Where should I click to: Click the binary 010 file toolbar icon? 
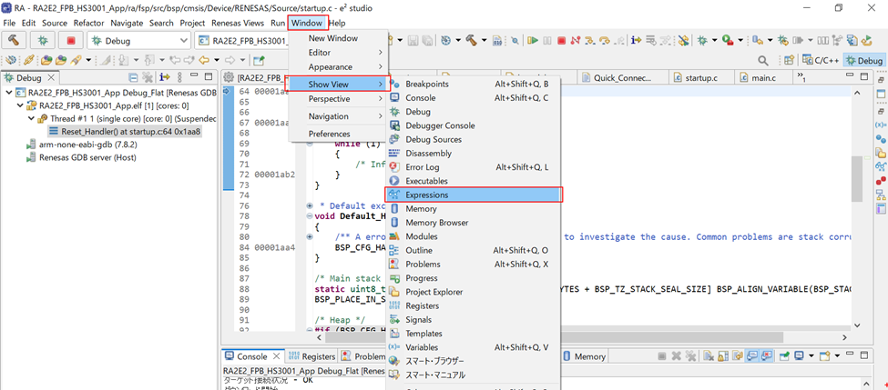click(x=497, y=40)
